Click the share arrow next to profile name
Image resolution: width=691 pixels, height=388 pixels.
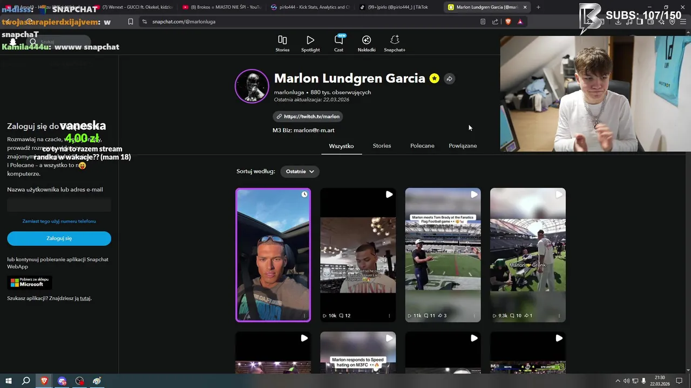click(449, 79)
